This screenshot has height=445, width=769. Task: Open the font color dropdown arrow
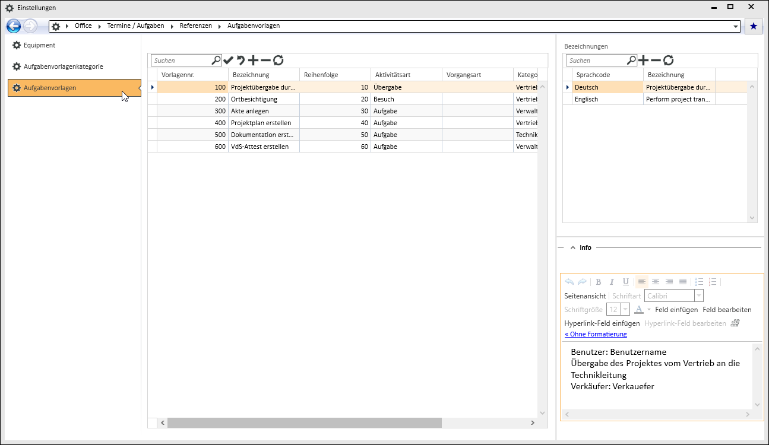(649, 310)
